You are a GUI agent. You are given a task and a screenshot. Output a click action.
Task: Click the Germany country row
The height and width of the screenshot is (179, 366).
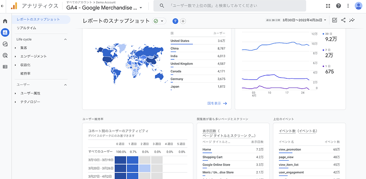coord(198,79)
